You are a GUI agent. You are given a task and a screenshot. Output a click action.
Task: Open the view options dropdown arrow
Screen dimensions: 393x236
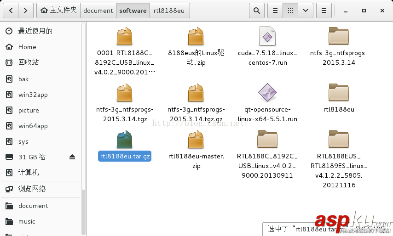point(306,11)
